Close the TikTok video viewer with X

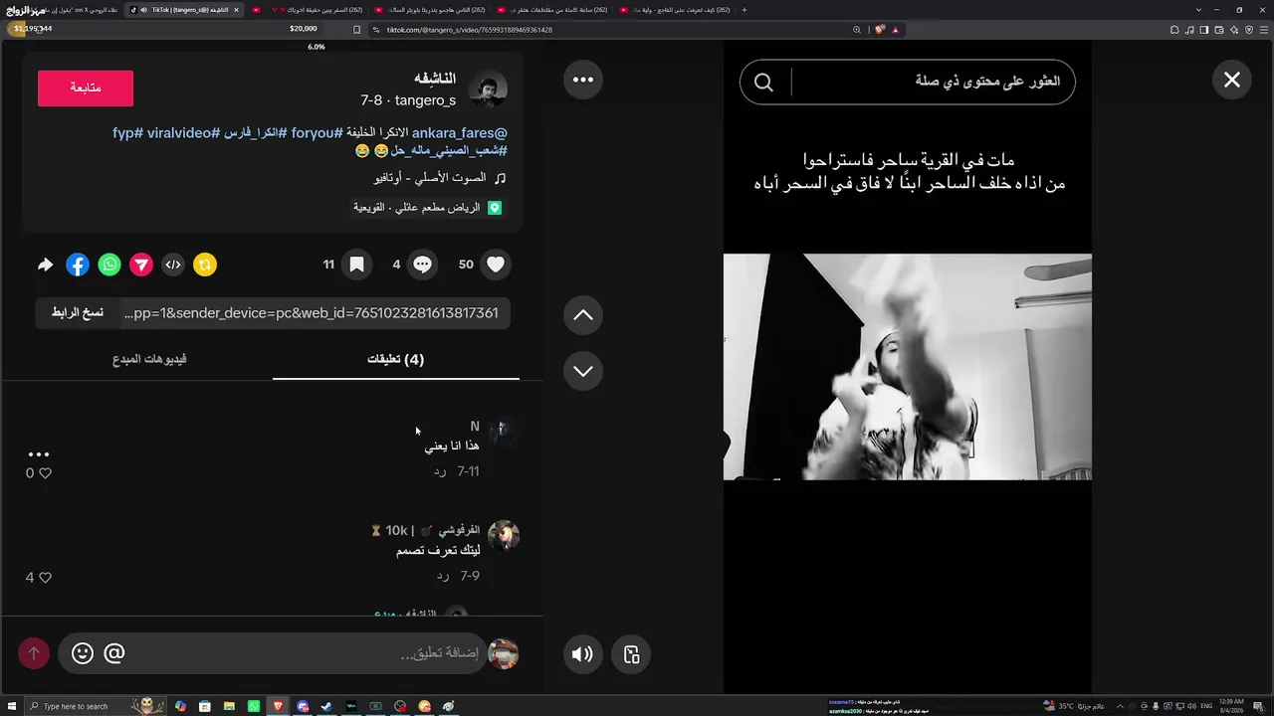click(1231, 80)
